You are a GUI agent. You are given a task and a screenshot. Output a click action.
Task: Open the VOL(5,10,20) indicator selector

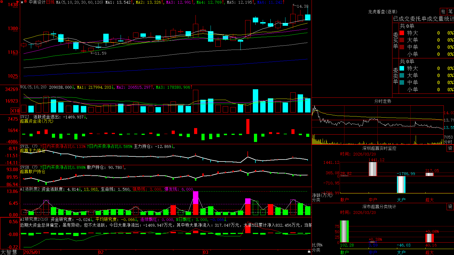click(x=33, y=87)
